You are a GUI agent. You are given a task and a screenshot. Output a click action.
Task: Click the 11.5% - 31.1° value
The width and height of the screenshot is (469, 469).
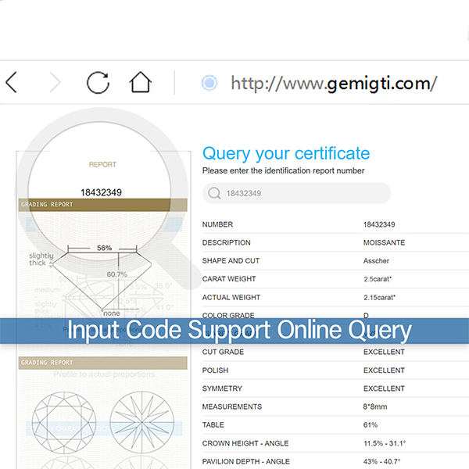[x=385, y=443]
